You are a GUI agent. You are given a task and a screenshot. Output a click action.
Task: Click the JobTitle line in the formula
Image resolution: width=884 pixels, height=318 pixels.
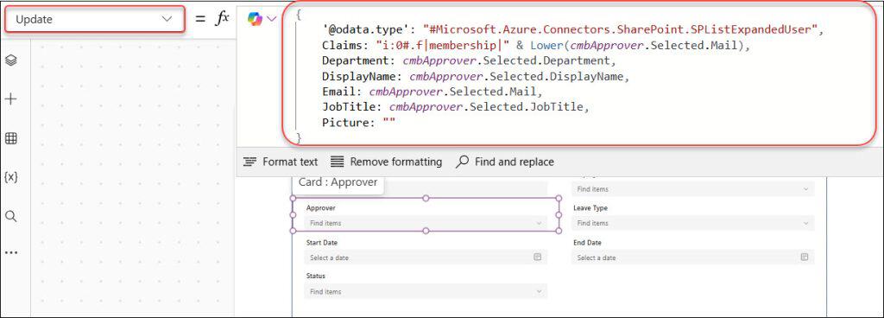456,106
